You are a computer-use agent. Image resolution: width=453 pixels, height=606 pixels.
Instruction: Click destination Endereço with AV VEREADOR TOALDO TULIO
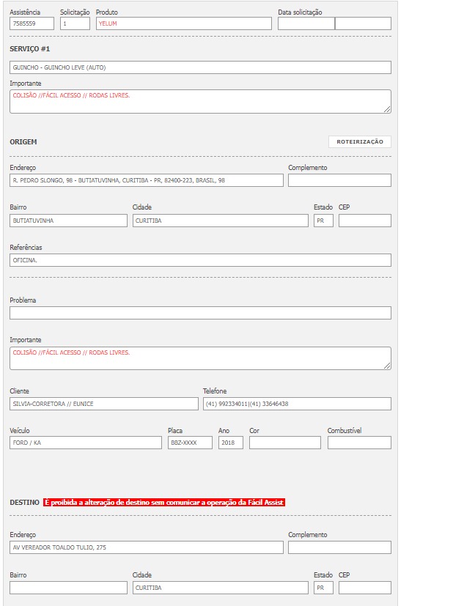pos(146,547)
